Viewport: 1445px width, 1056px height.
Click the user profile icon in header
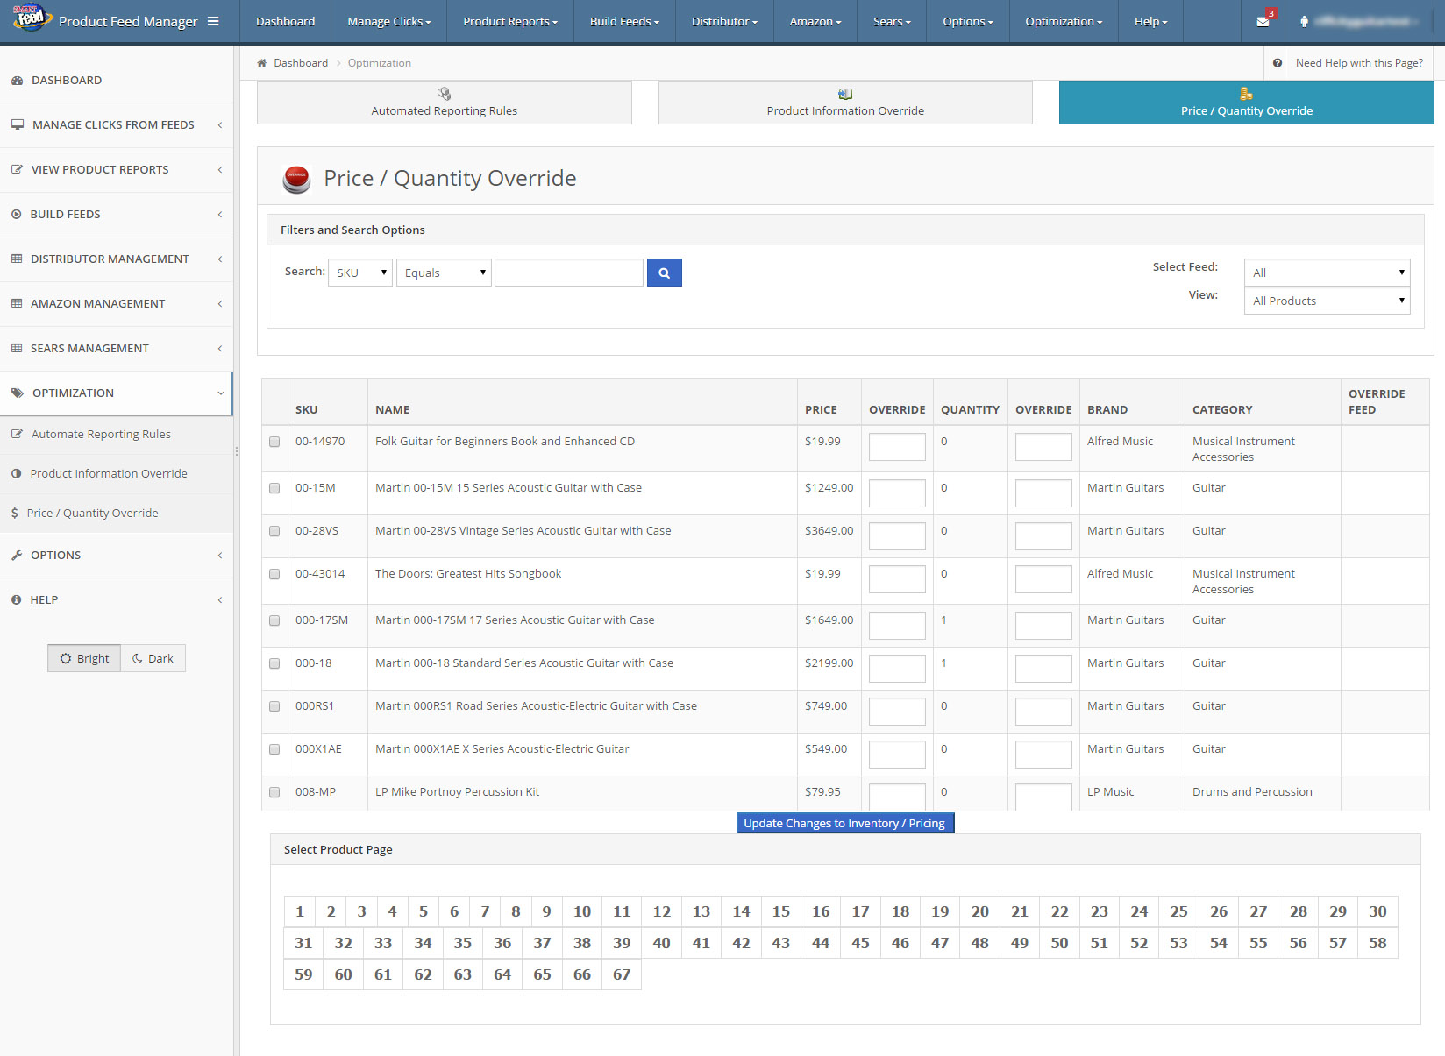coord(1304,21)
